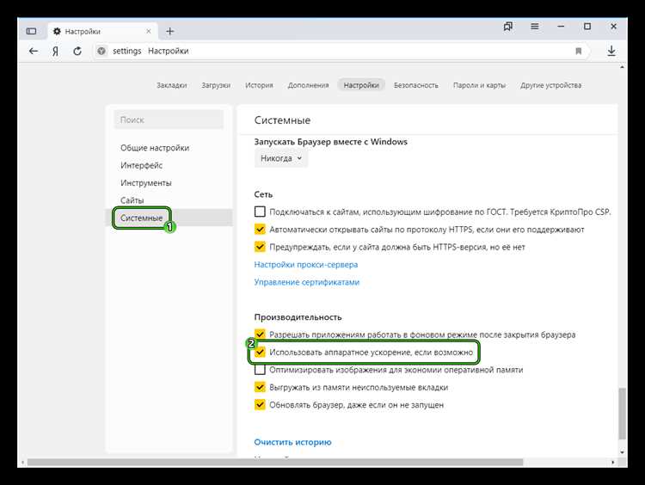Click the Yandex Я home icon

click(56, 51)
